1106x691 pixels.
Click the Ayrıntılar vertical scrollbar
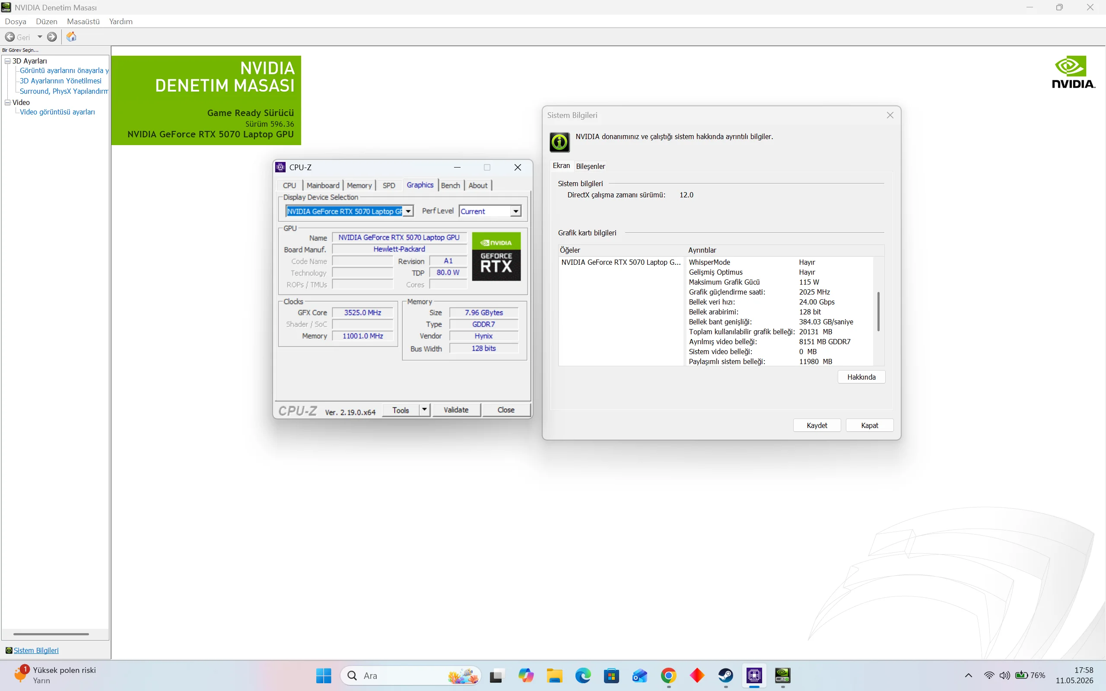(878, 312)
